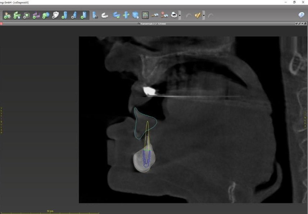Image resolution: width=308 pixels, height=214 pixels.
Task: Open the dropdown arrow beside the printer
Action: 180,15
